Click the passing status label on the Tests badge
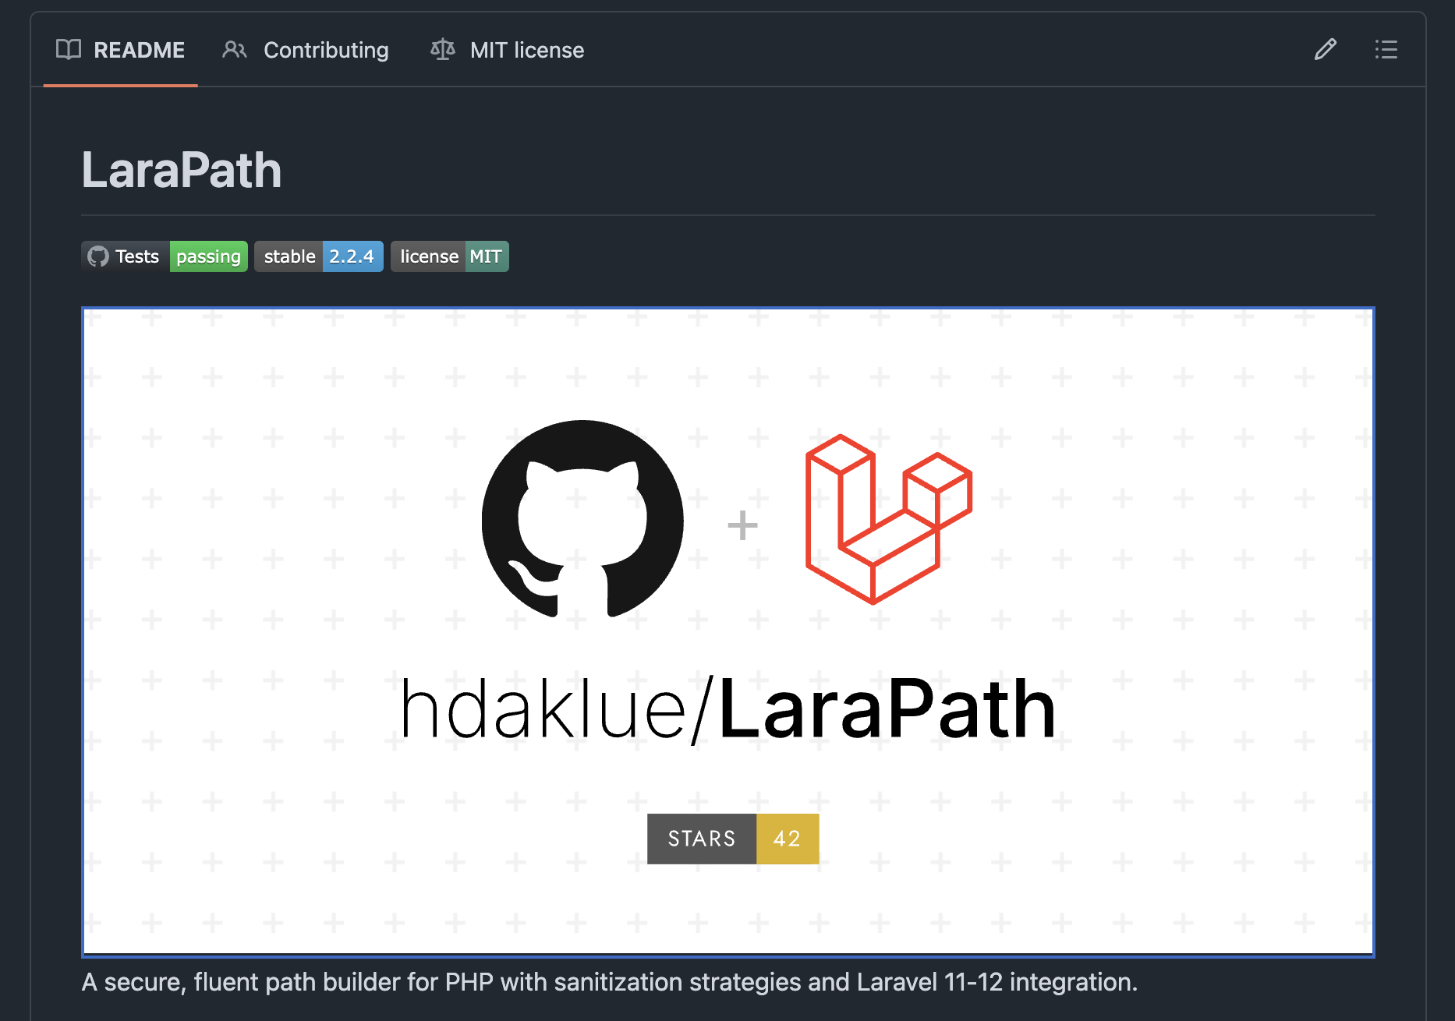This screenshot has width=1455, height=1021. click(x=207, y=256)
